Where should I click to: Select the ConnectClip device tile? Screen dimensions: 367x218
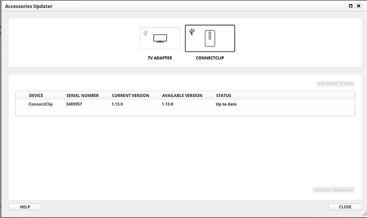click(x=210, y=38)
